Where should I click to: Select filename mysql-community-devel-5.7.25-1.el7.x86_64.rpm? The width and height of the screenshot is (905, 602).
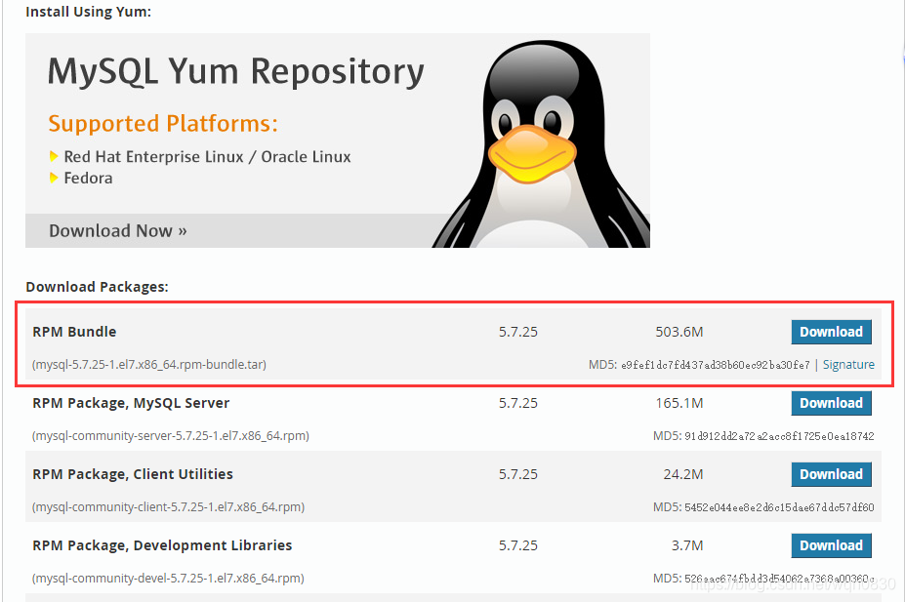click(x=168, y=578)
